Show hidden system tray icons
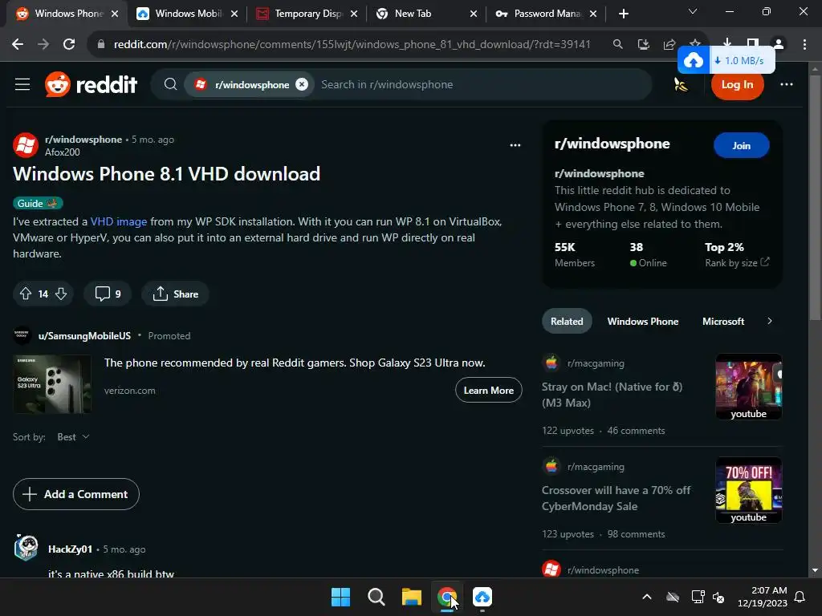Screen dimensions: 822x616 click(647, 597)
